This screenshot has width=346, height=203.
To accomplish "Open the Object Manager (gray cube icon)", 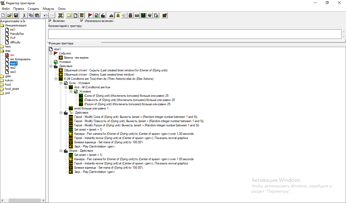I will pyautogui.click(x=150, y=15).
